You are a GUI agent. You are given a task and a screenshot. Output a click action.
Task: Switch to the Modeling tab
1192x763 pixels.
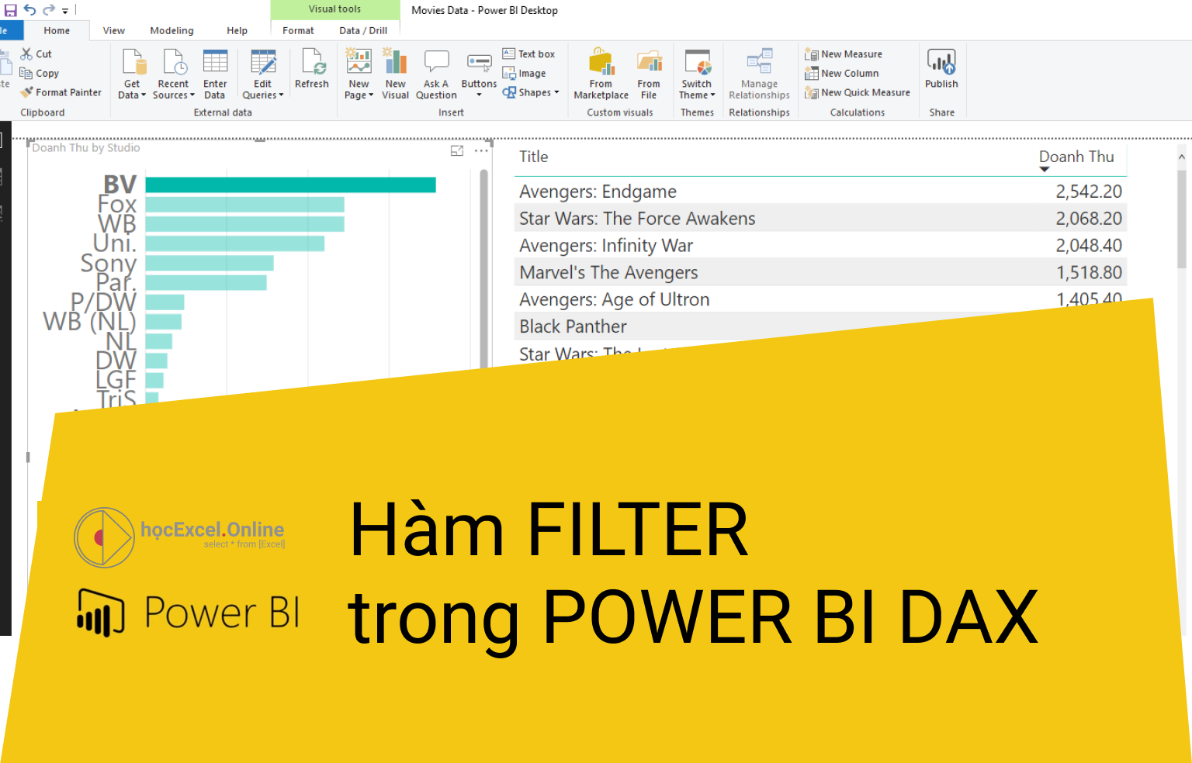tap(172, 30)
